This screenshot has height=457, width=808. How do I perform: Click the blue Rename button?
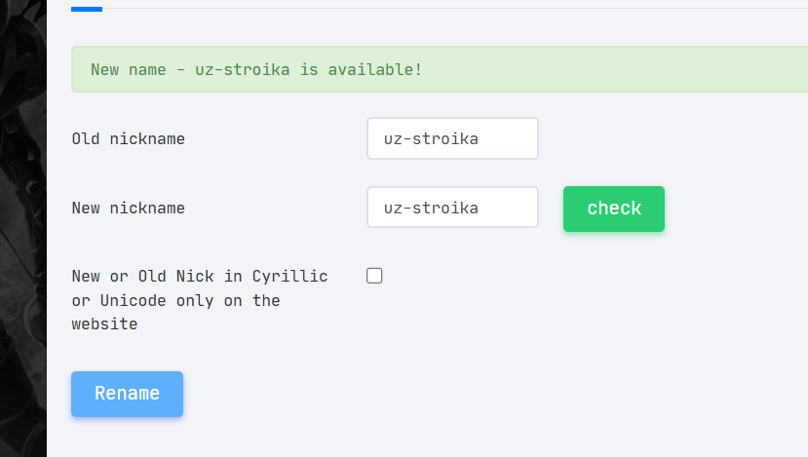(x=127, y=394)
